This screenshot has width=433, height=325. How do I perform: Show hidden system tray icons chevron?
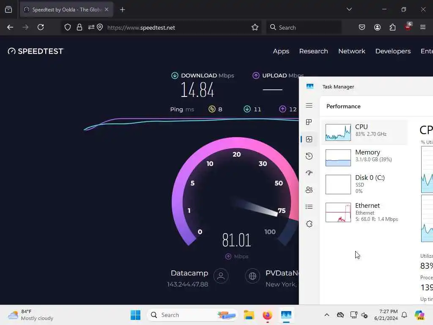327,315
